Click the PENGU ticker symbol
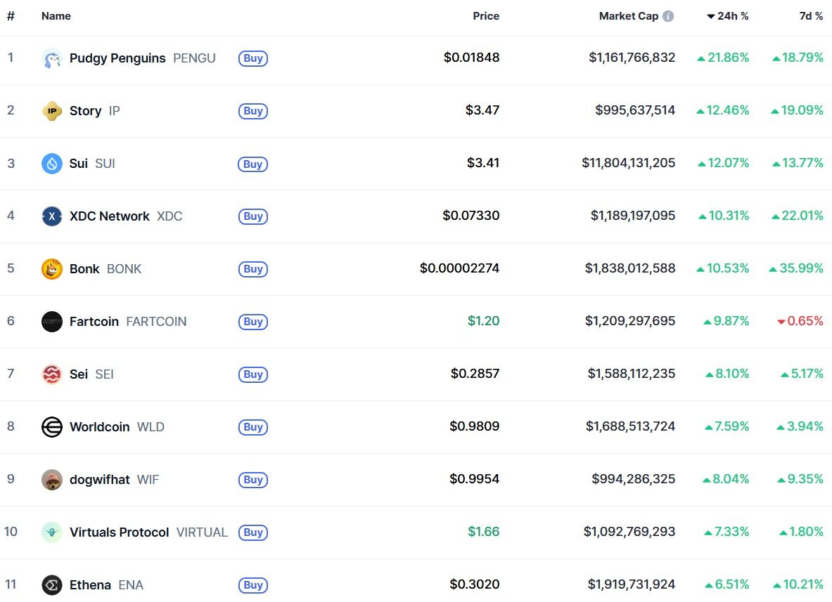The height and width of the screenshot is (602, 832). point(194,58)
